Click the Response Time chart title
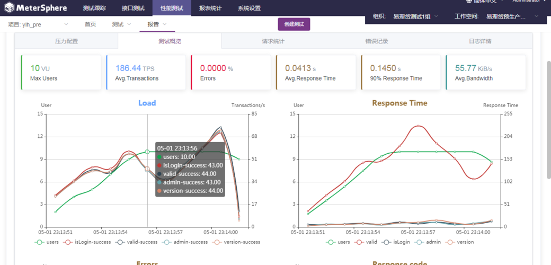The width and height of the screenshot is (551, 265). pyautogui.click(x=399, y=103)
